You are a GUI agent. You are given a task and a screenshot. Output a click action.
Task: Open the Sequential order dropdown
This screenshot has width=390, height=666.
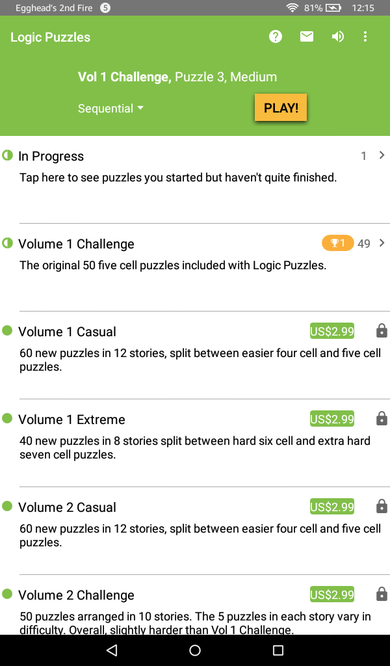pyautogui.click(x=110, y=109)
